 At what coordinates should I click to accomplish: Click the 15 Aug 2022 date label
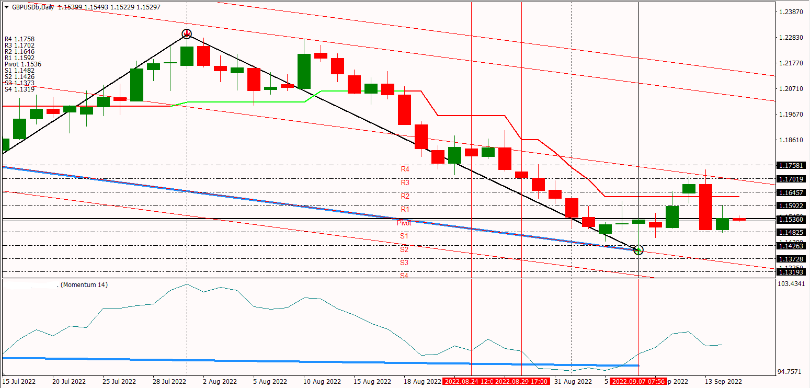click(x=372, y=382)
